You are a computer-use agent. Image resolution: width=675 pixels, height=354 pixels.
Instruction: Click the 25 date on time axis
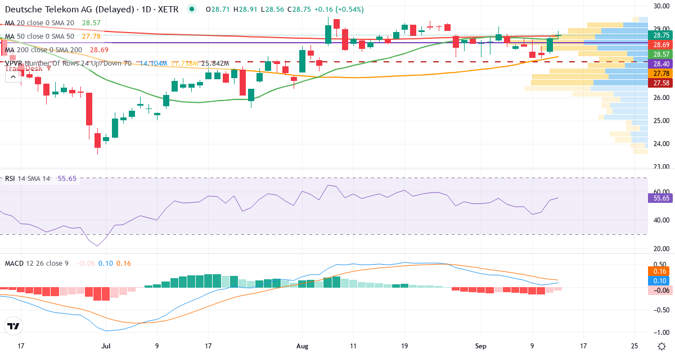pos(634,346)
